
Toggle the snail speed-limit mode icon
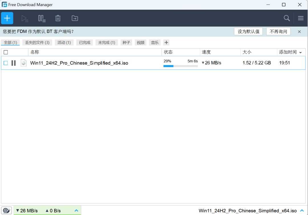pyautogui.click(x=6, y=210)
